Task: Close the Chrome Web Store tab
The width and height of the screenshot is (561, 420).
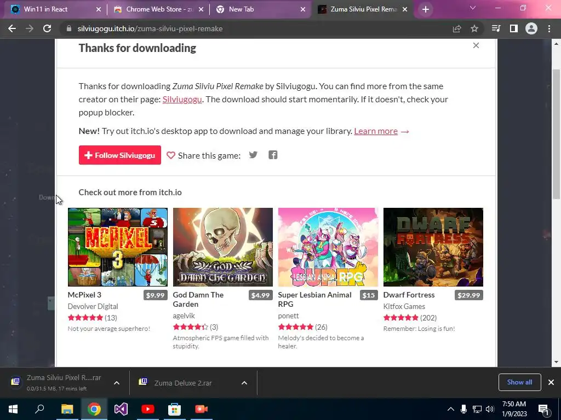Action: tap(201, 10)
